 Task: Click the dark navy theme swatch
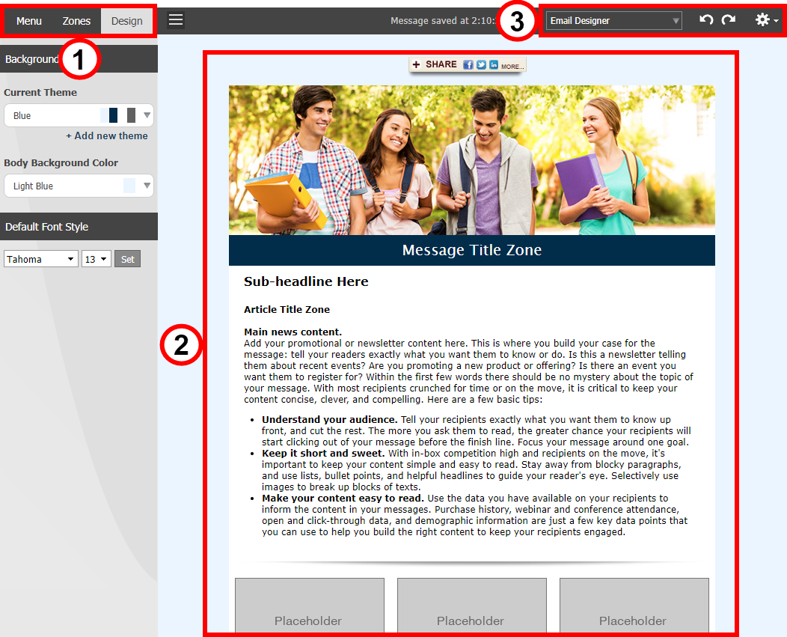[x=114, y=115]
